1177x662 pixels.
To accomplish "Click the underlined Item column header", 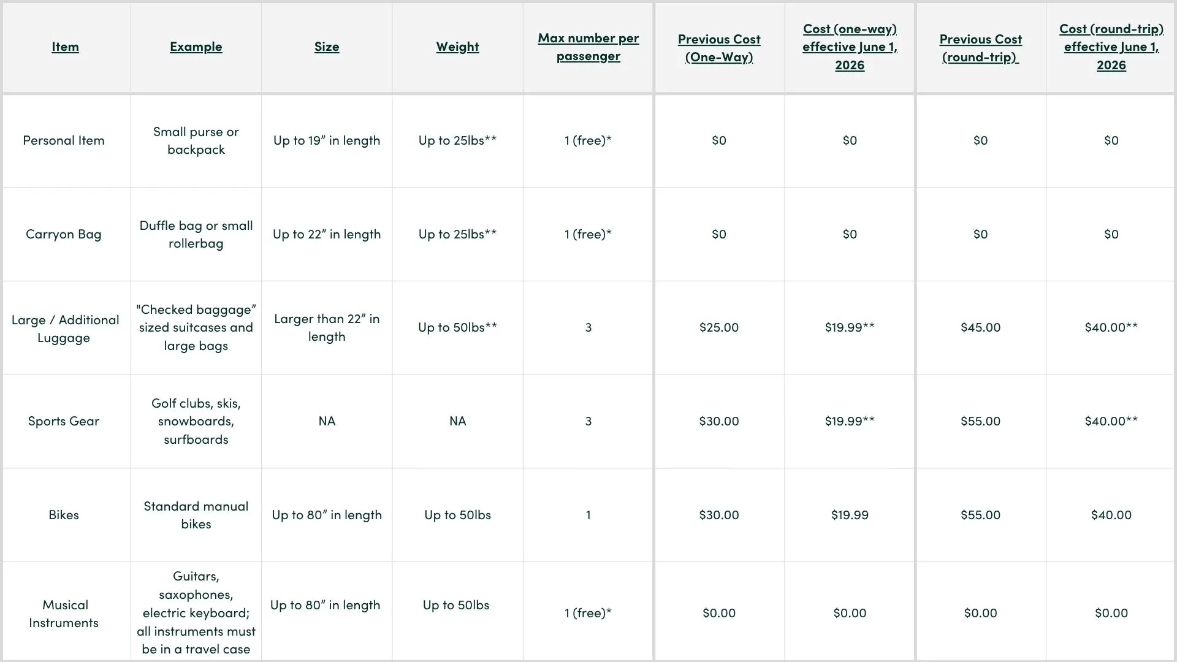I will [65, 47].
